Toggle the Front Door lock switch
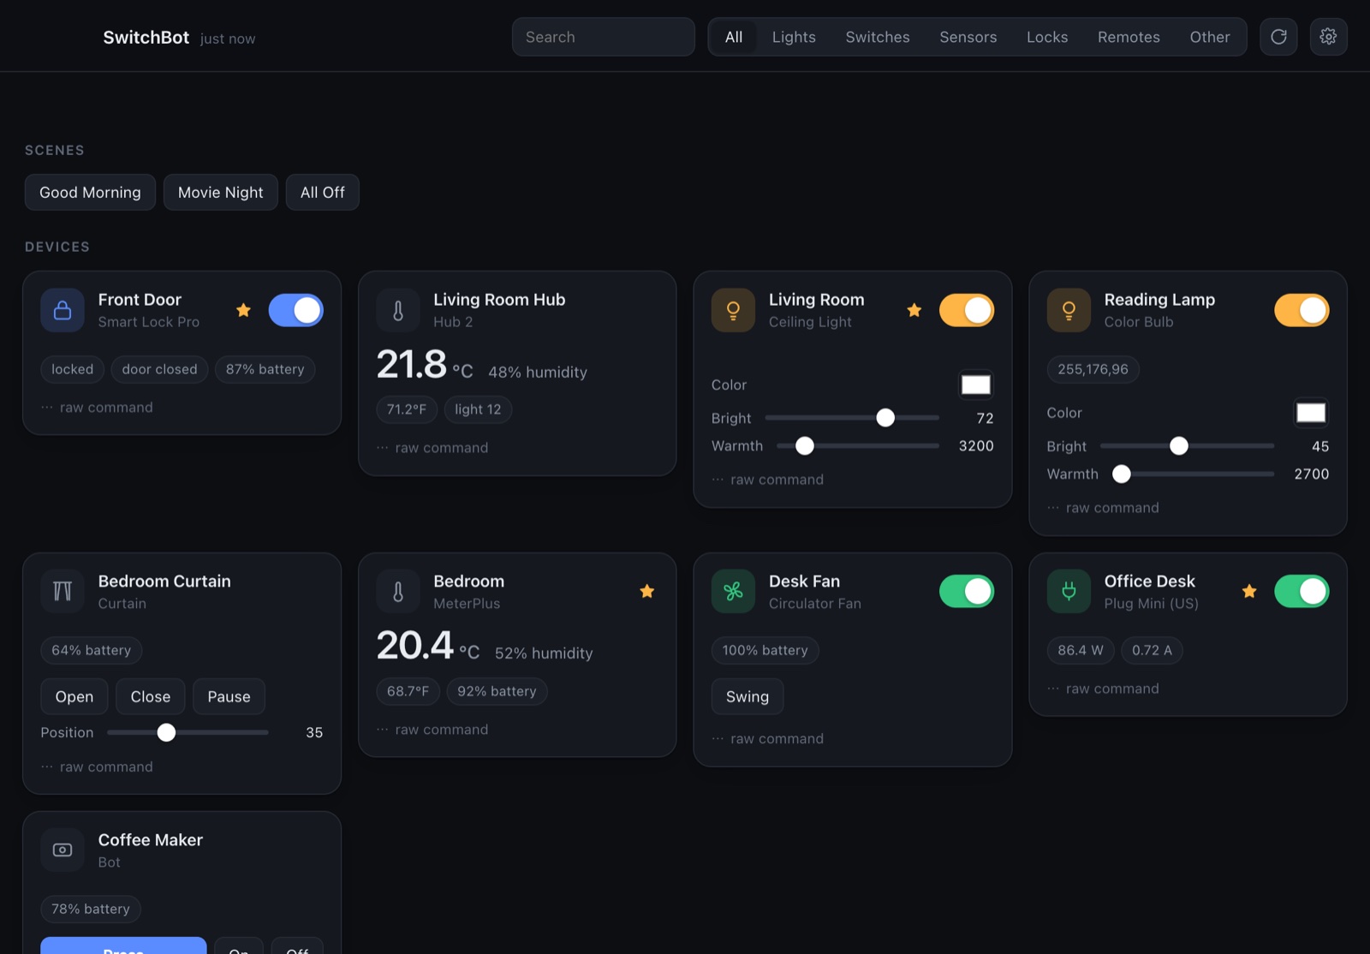The height and width of the screenshot is (954, 1370). pyautogui.click(x=295, y=310)
